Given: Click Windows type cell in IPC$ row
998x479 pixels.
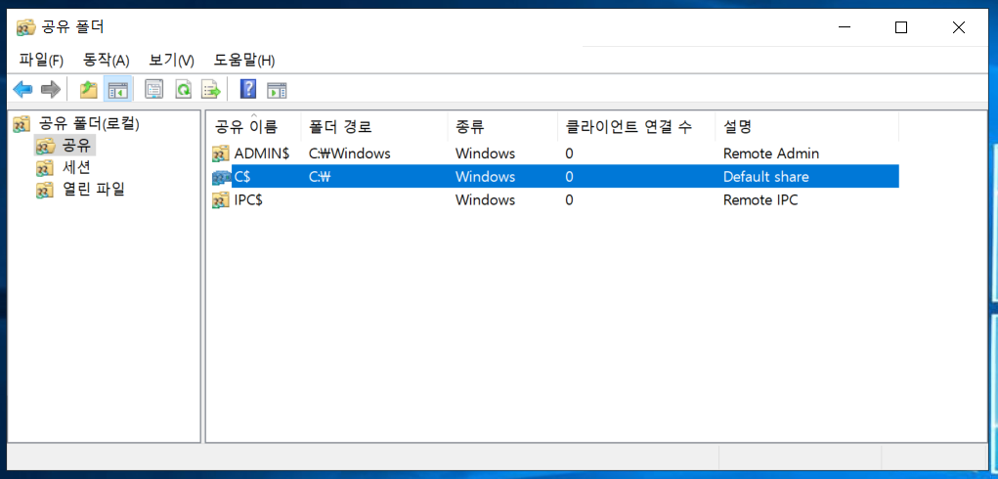Looking at the screenshot, I should pyautogui.click(x=485, y=200).
